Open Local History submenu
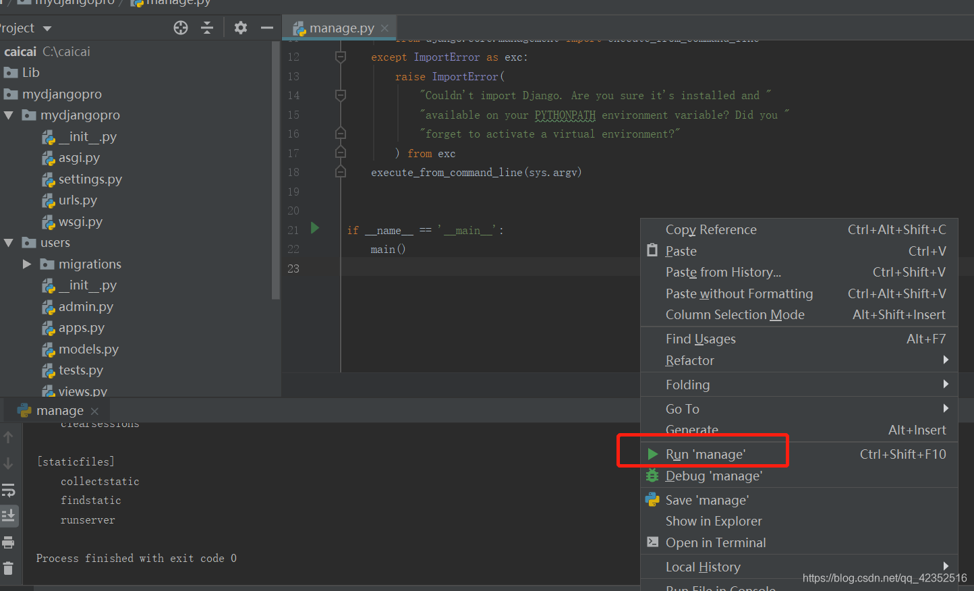Screen dimensions: 974x591 pyautogui.click(x=799, y=567)
